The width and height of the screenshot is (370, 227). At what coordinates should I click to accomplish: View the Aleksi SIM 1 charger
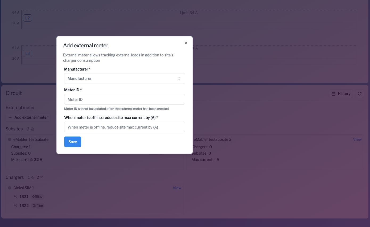[x=177, y=188]
